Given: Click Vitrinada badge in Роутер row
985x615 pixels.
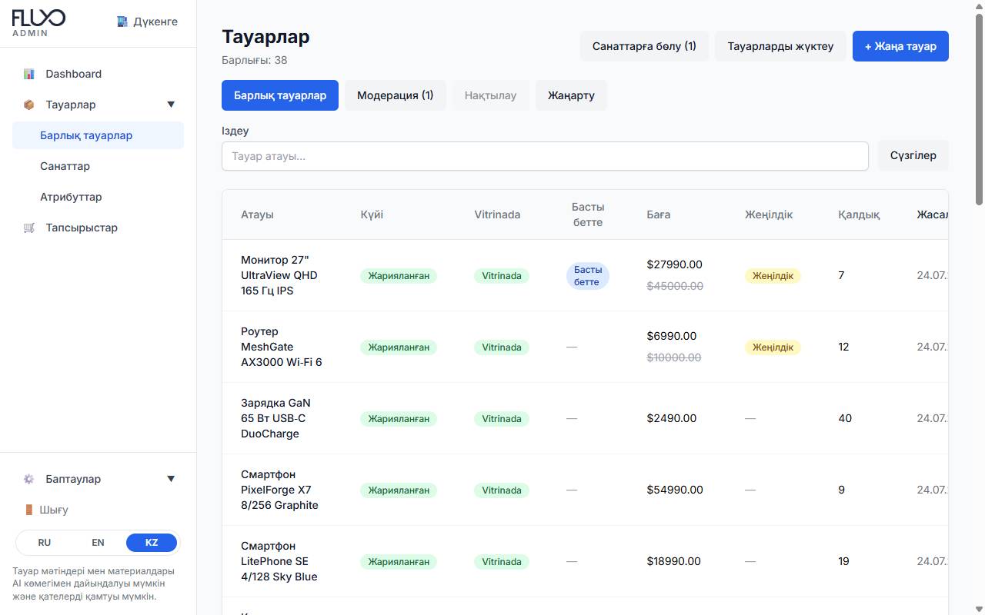Looking at the screenshot, I should [502, 347].
